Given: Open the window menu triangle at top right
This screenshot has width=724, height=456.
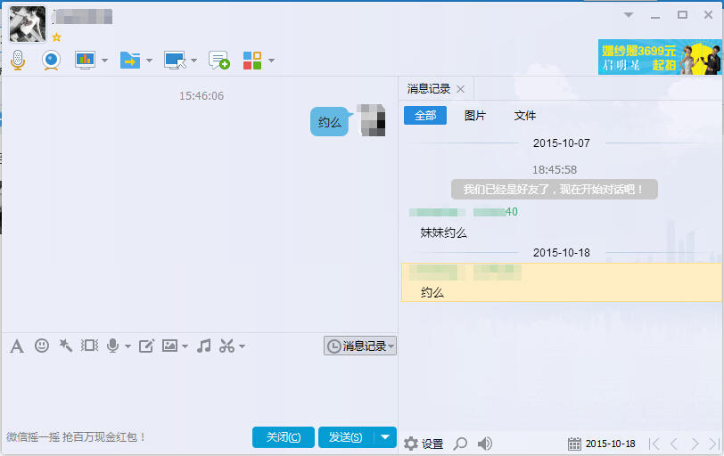Looking at the screenshot, I should [x=629, y=15].
